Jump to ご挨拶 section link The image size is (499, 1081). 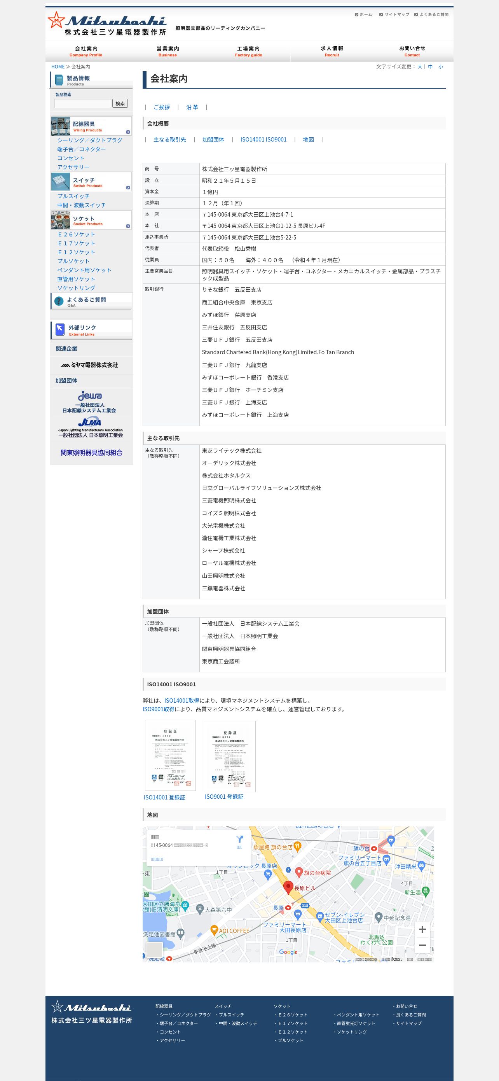(x=161, y=107)
